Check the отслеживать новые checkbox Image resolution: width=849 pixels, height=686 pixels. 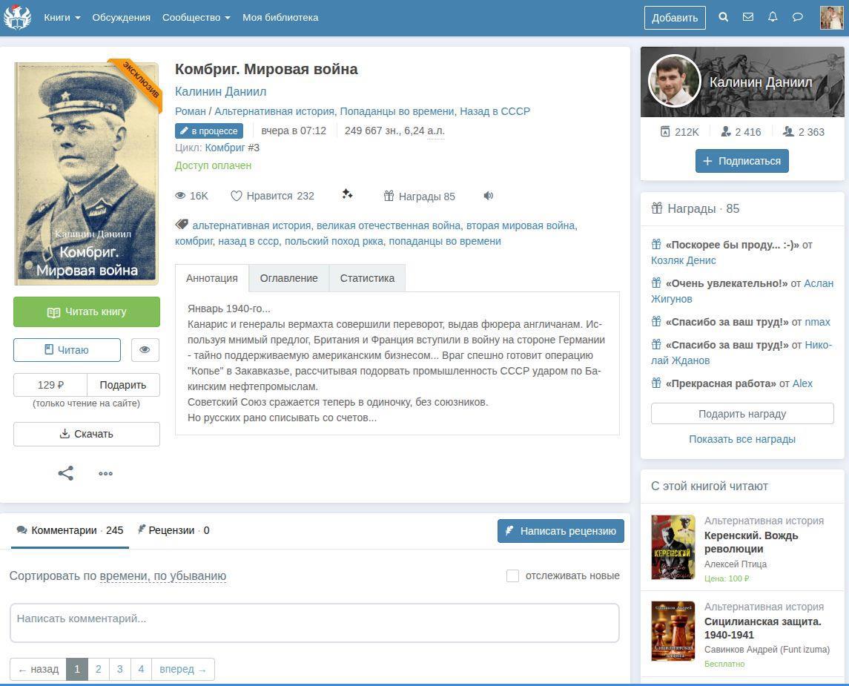point(512,575)
